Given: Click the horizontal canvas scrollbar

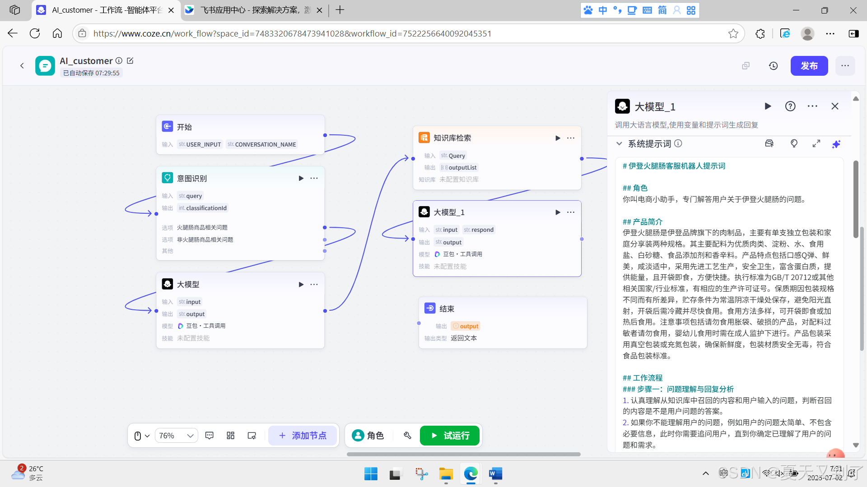Looking at the screenshot, I should (463, 454).
